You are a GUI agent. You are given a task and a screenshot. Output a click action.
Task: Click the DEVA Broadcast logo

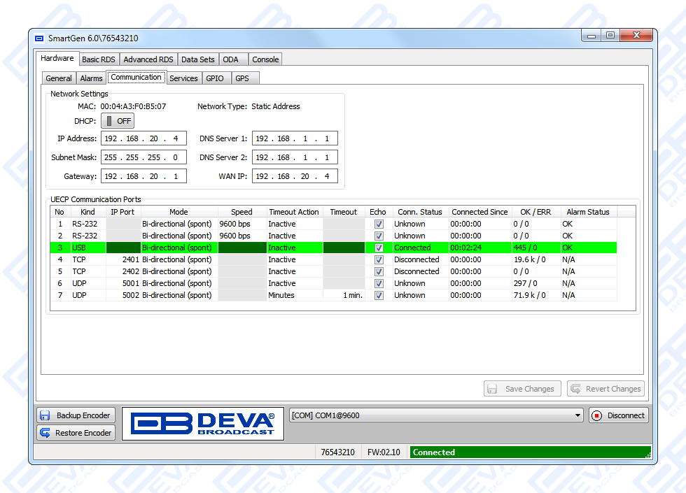coord(203,424)
